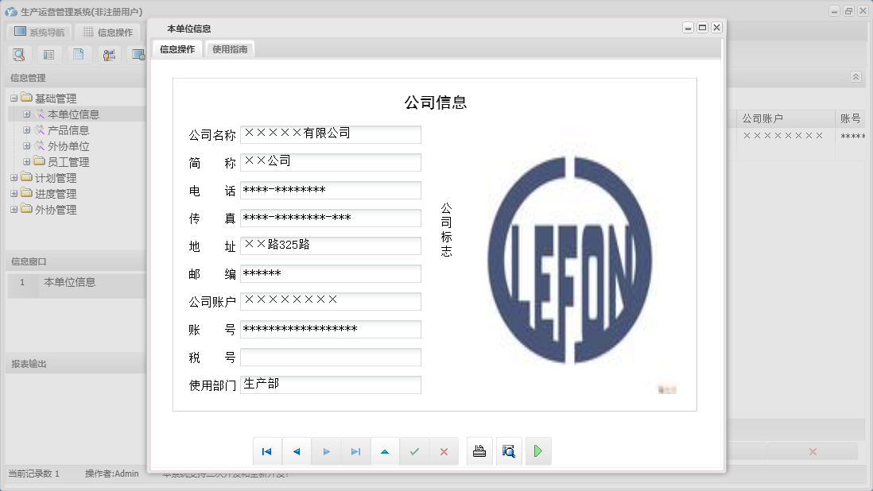
Task: Collapse the panel using the double chevron icon
Action: [856, 76]
